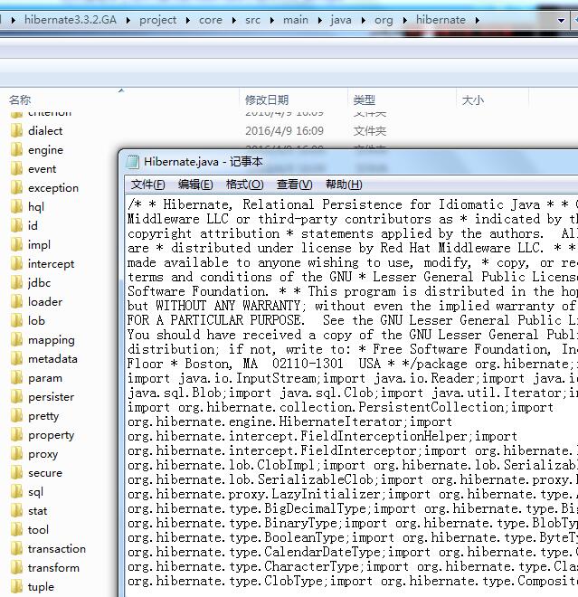Expand the arrow after java breadcrumb
This screenshot has height=597, width=578.
(364, 20)
